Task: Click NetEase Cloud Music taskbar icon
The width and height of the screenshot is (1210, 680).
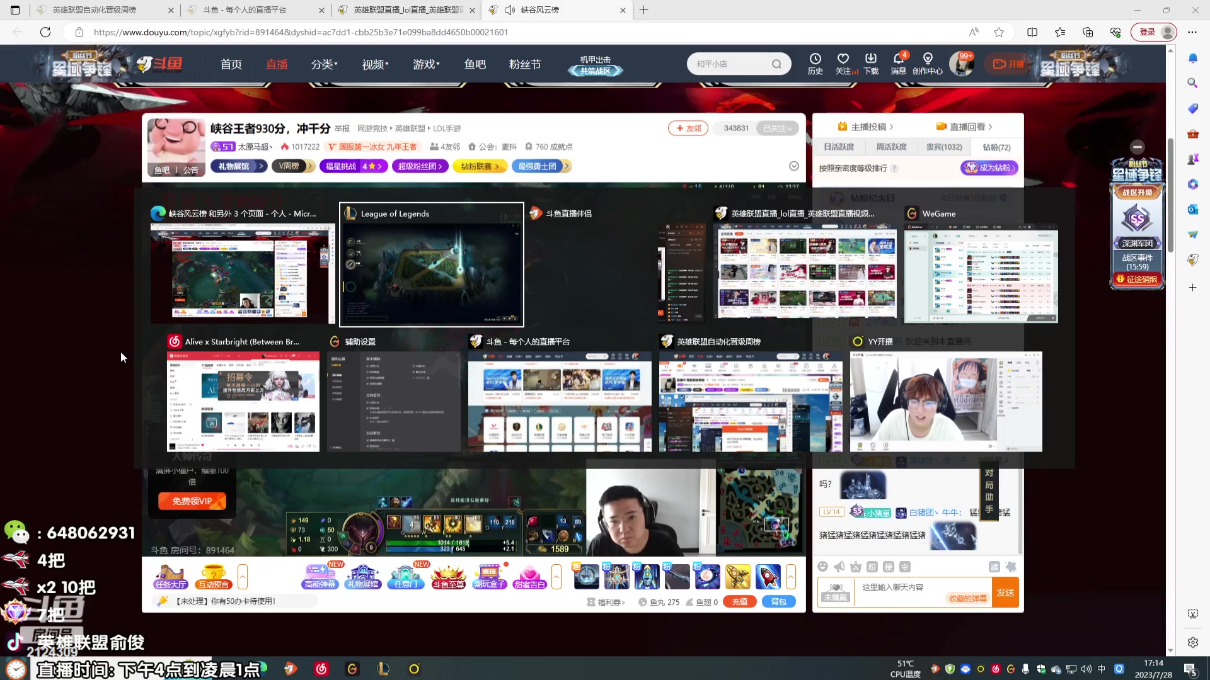Action: click(321, 669)
